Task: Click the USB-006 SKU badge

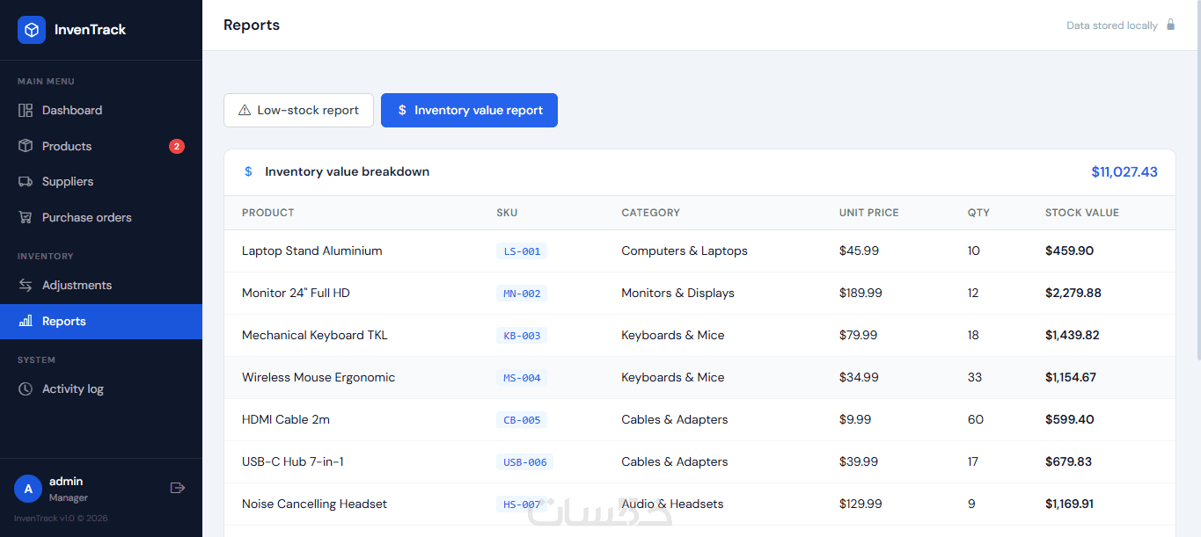Action: 524,462
